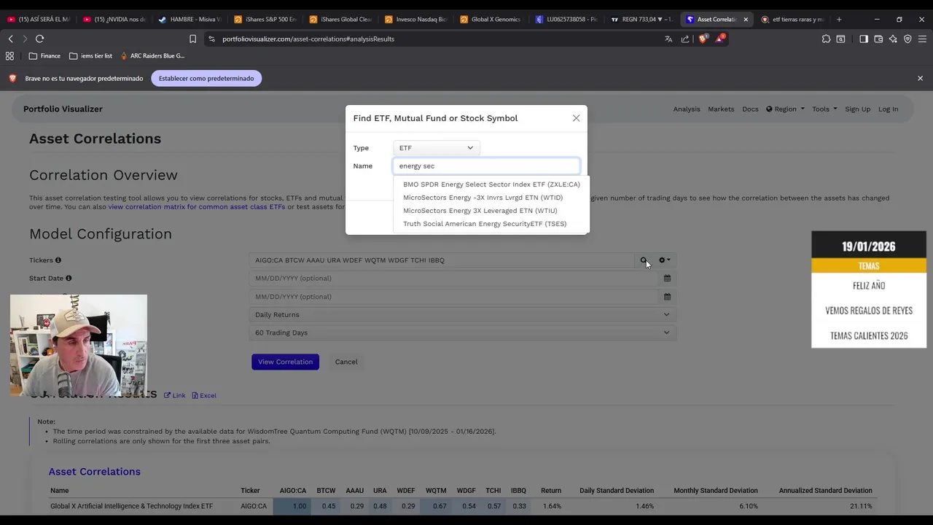Export results via the Excel link

tap(204, 395)
